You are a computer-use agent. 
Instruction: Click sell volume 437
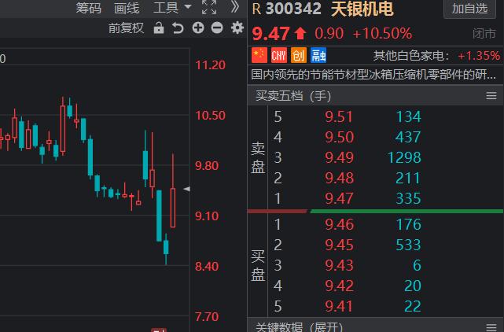click(x=408, y=138)
